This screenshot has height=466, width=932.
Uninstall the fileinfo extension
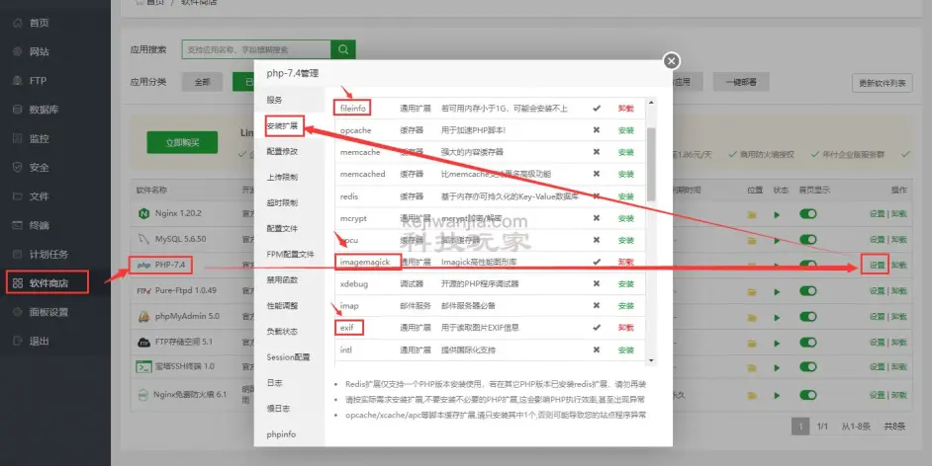point(626,109)
